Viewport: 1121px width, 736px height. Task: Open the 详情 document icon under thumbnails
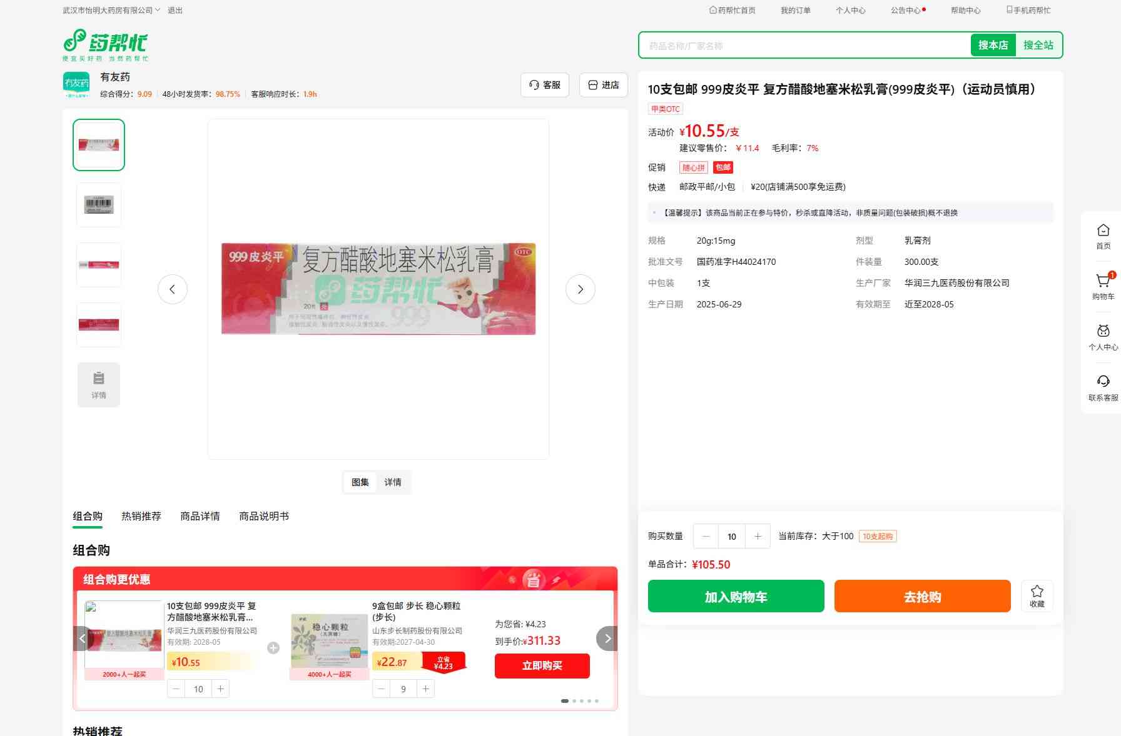(99, 385)
